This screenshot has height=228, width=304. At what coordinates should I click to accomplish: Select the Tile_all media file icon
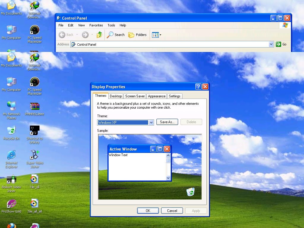(34, 182)
